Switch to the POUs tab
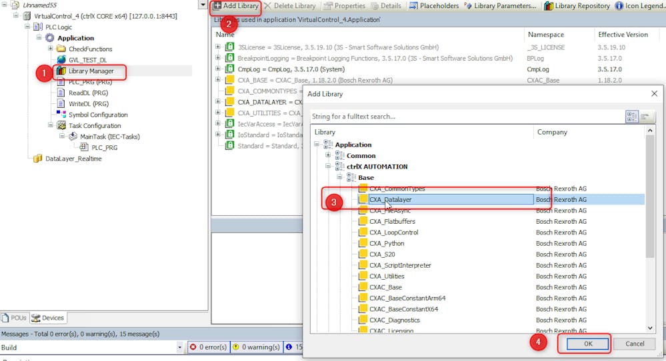The image size is (666, 361). (15, 318)
